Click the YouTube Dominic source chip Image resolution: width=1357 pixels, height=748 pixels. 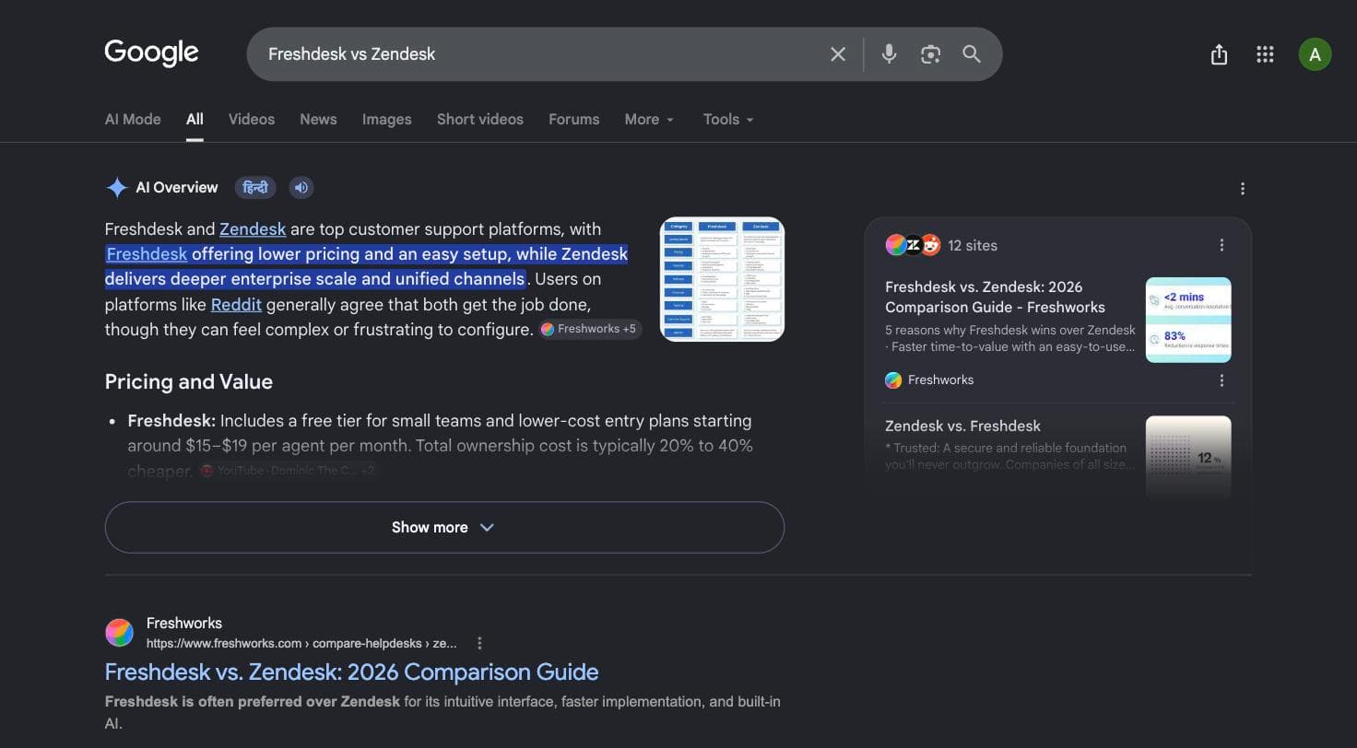click(288, 471)
